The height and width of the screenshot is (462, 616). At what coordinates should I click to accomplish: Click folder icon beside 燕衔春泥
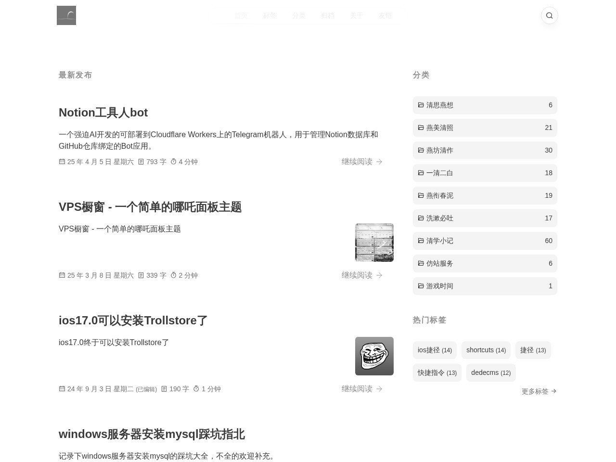pos(421,195)
